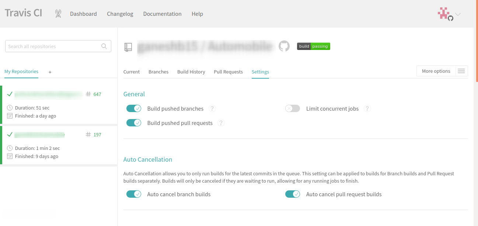Open help for Limit concurrent jobs

(x=367, y=109)
